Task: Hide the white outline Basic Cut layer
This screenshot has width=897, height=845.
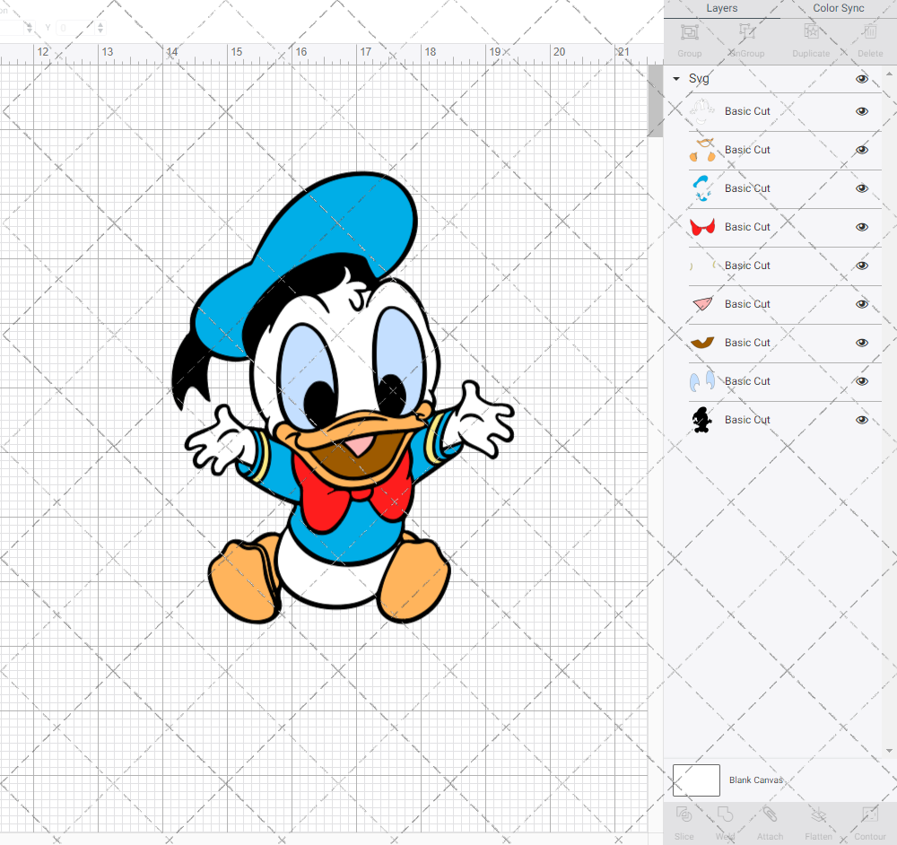Action: coord(861,111)
